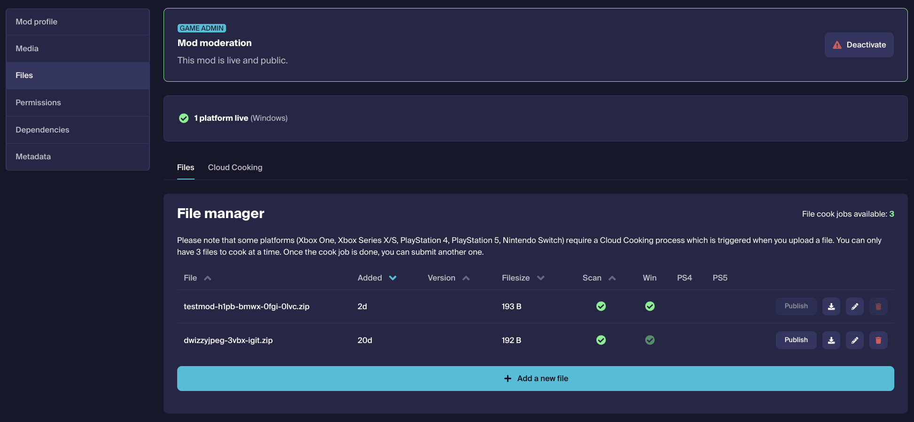
Task: Click the 192 B filesize value
Action: click(x=511, y=340)
